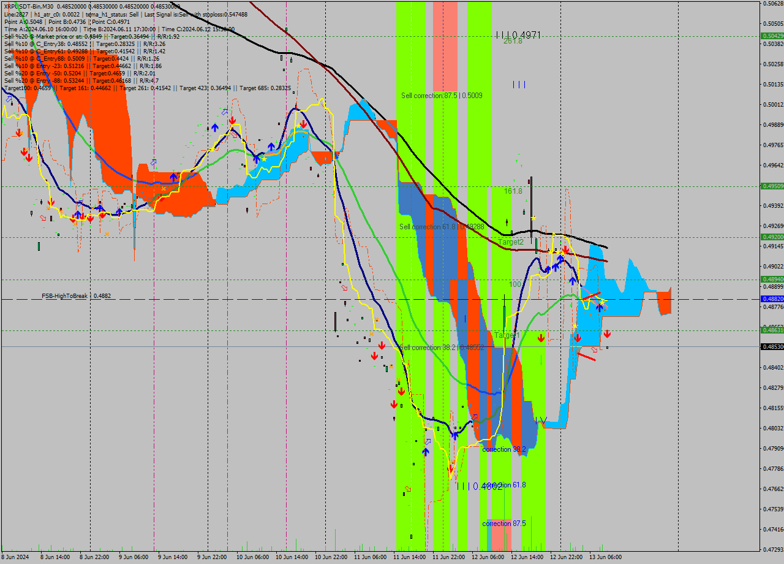Click the green 100 level label

click(515, 284)
